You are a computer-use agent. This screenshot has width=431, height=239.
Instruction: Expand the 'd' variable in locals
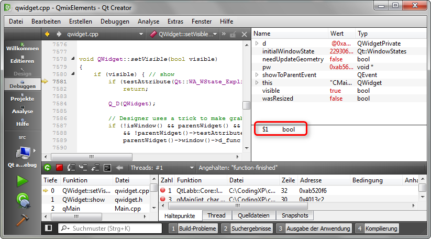(x=257, y=44)
